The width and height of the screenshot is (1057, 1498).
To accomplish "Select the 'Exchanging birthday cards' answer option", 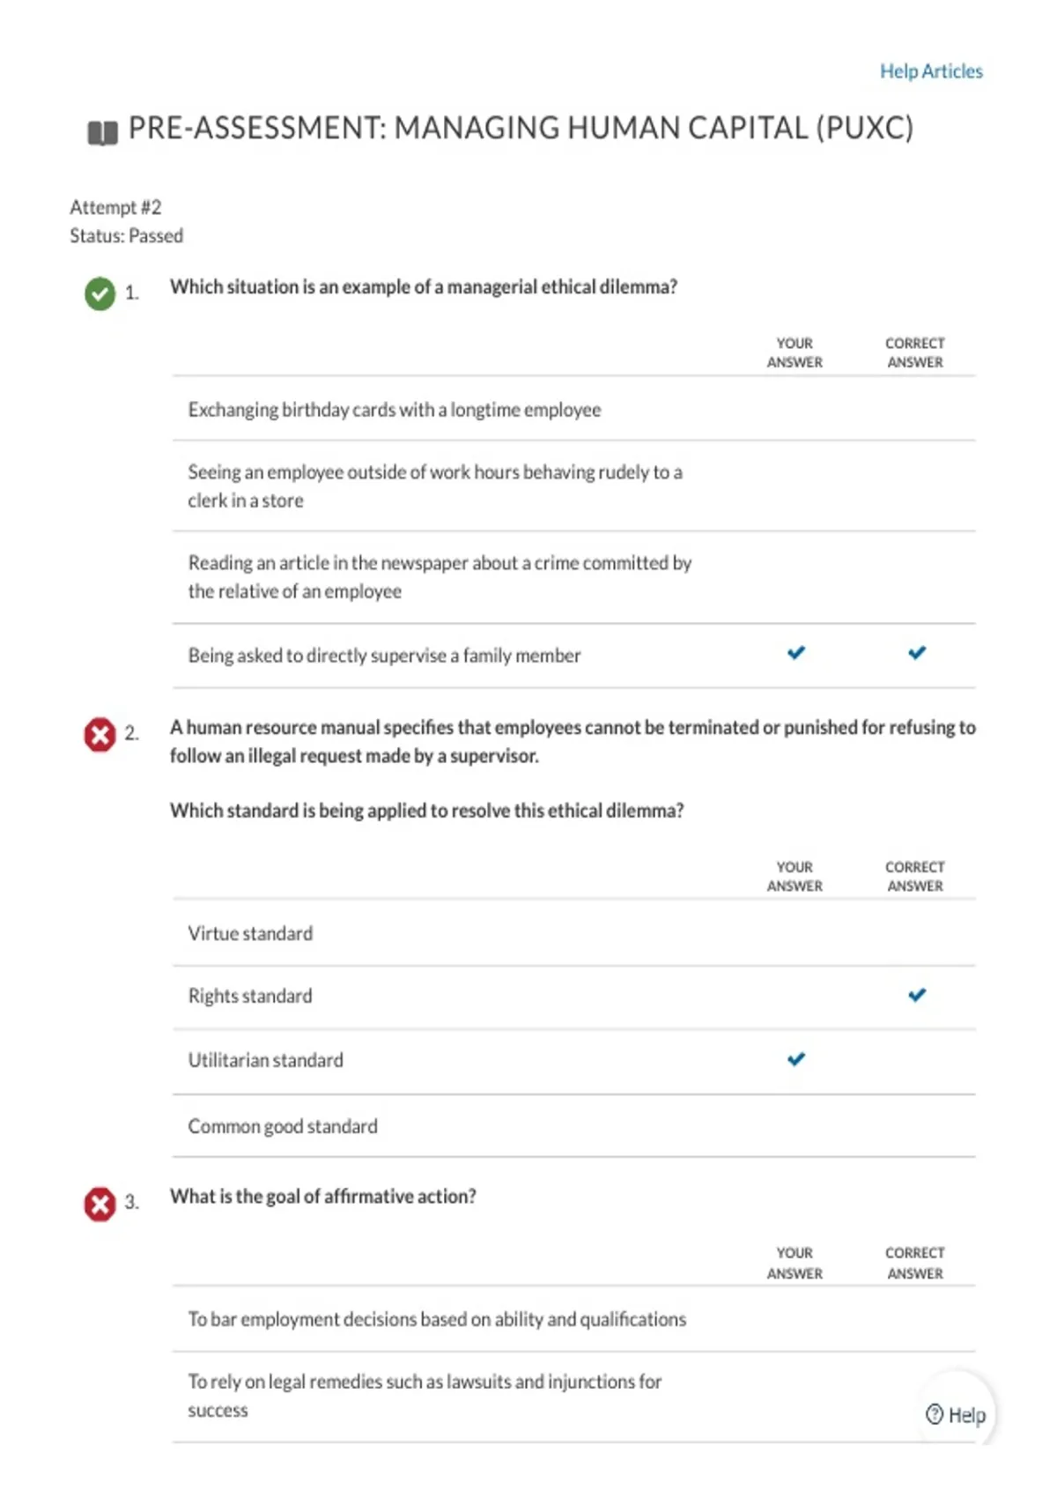I will pos(573,409).
